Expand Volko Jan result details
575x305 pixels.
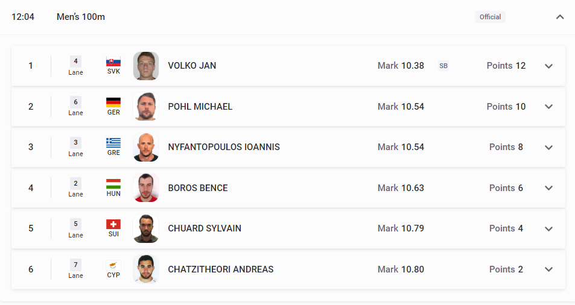tap(548, 66)
